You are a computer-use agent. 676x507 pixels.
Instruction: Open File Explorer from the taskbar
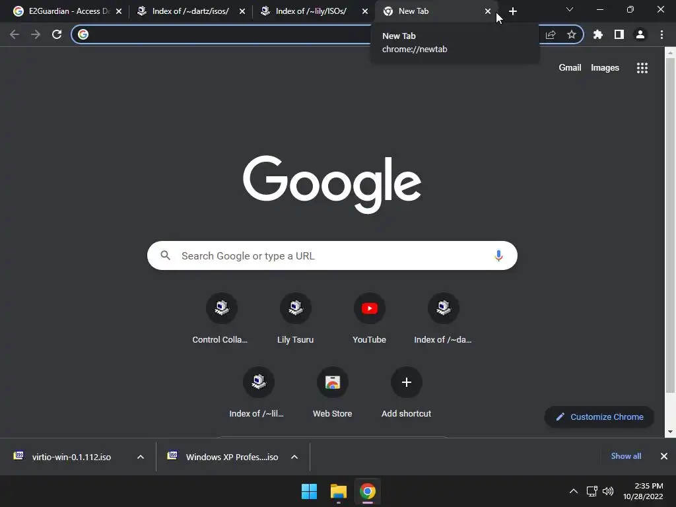[339, 491]
